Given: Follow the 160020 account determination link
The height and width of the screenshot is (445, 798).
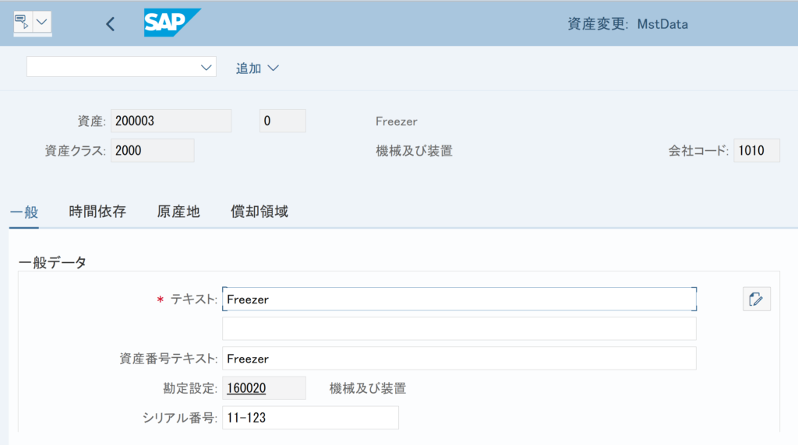Looking at the screenshot, I should point(246,388).
